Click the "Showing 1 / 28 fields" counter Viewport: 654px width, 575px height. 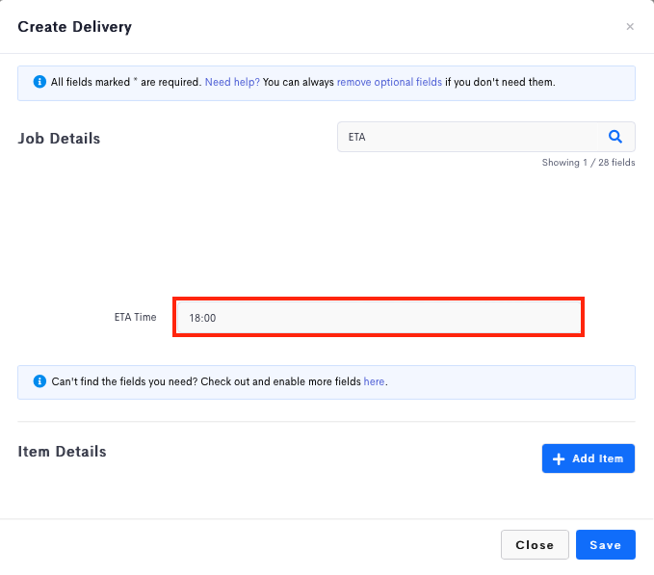click(x=589, y=163)
